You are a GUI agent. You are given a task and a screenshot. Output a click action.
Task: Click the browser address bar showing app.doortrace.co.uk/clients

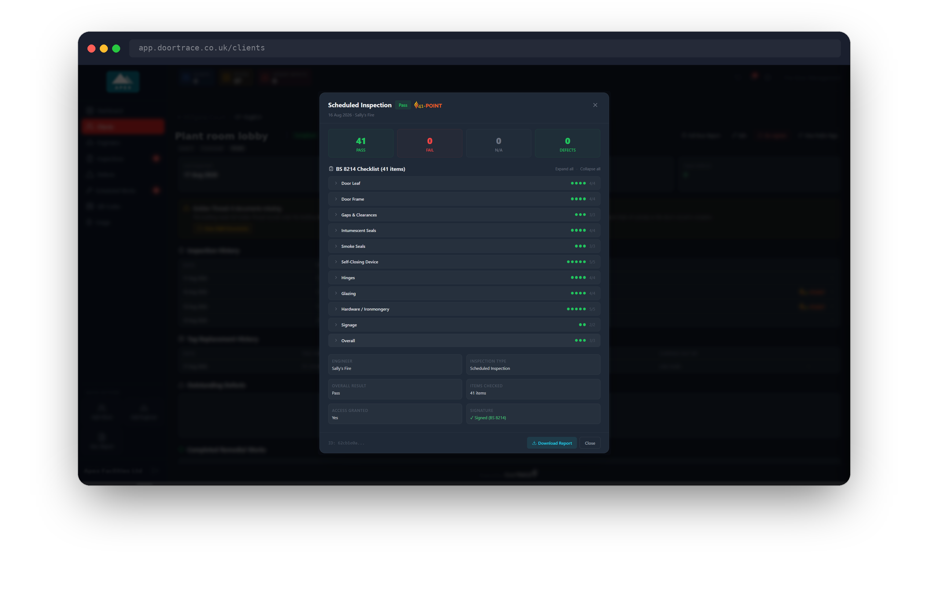(485, 48)
